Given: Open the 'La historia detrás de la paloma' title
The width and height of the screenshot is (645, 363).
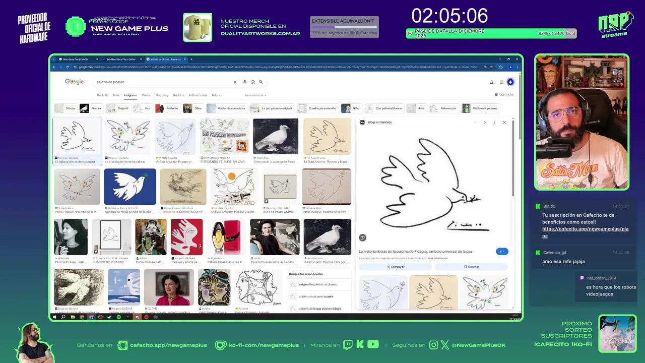Looking at the screenshot, I should pos(416,251).
